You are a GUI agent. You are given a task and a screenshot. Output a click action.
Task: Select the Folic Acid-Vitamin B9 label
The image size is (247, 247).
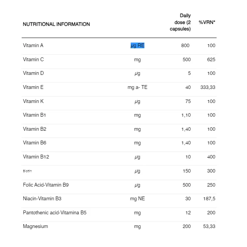pos(46,185)
